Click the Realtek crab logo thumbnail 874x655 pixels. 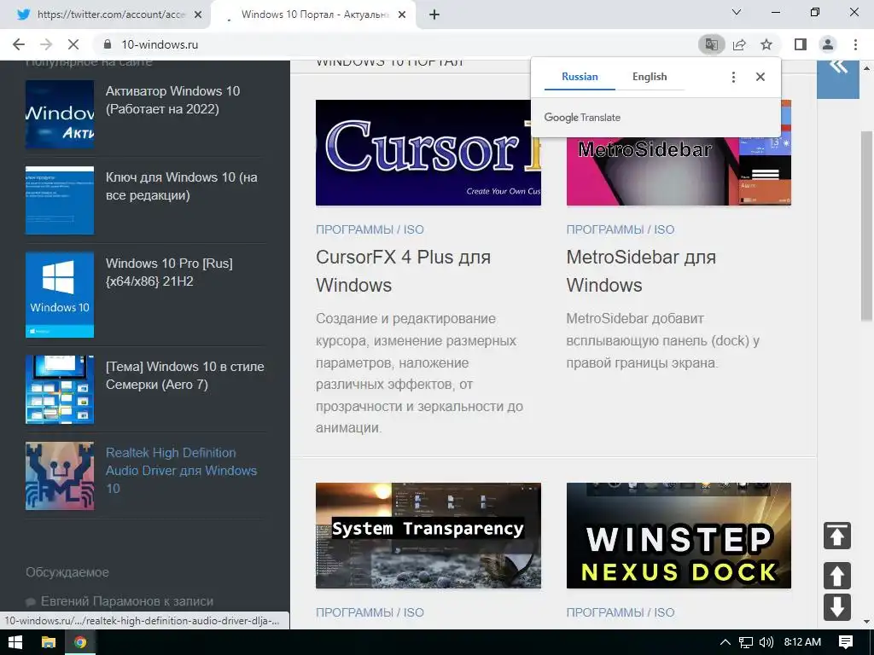60,476
